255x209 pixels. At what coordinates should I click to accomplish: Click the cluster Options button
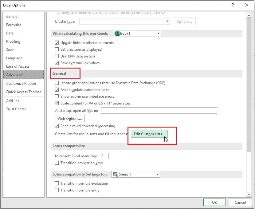(184, 21)
